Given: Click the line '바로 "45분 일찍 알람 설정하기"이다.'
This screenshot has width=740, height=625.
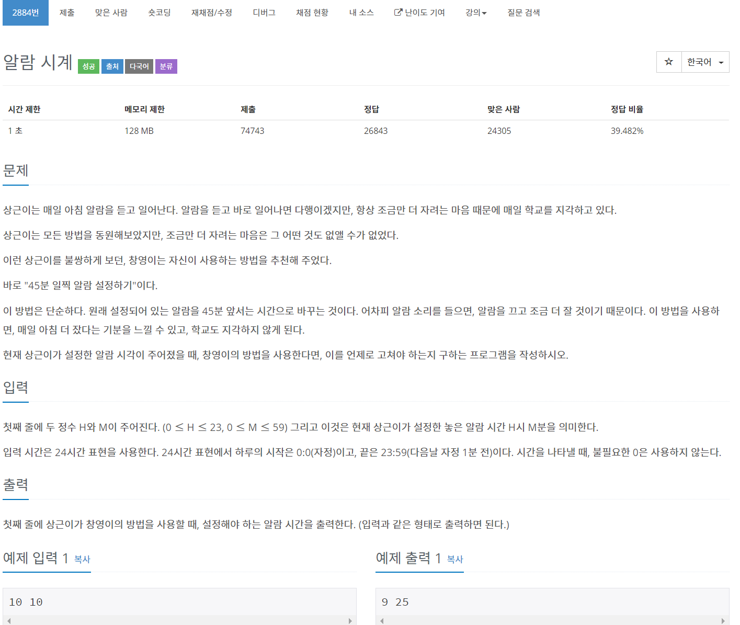Looking at the screenshot, I should click(81, 286).
